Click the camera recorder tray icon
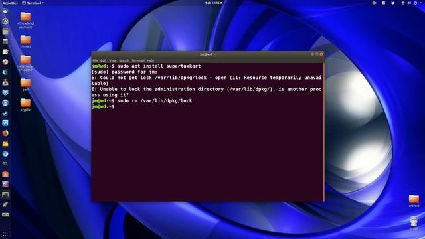 (x=375, y=3)
